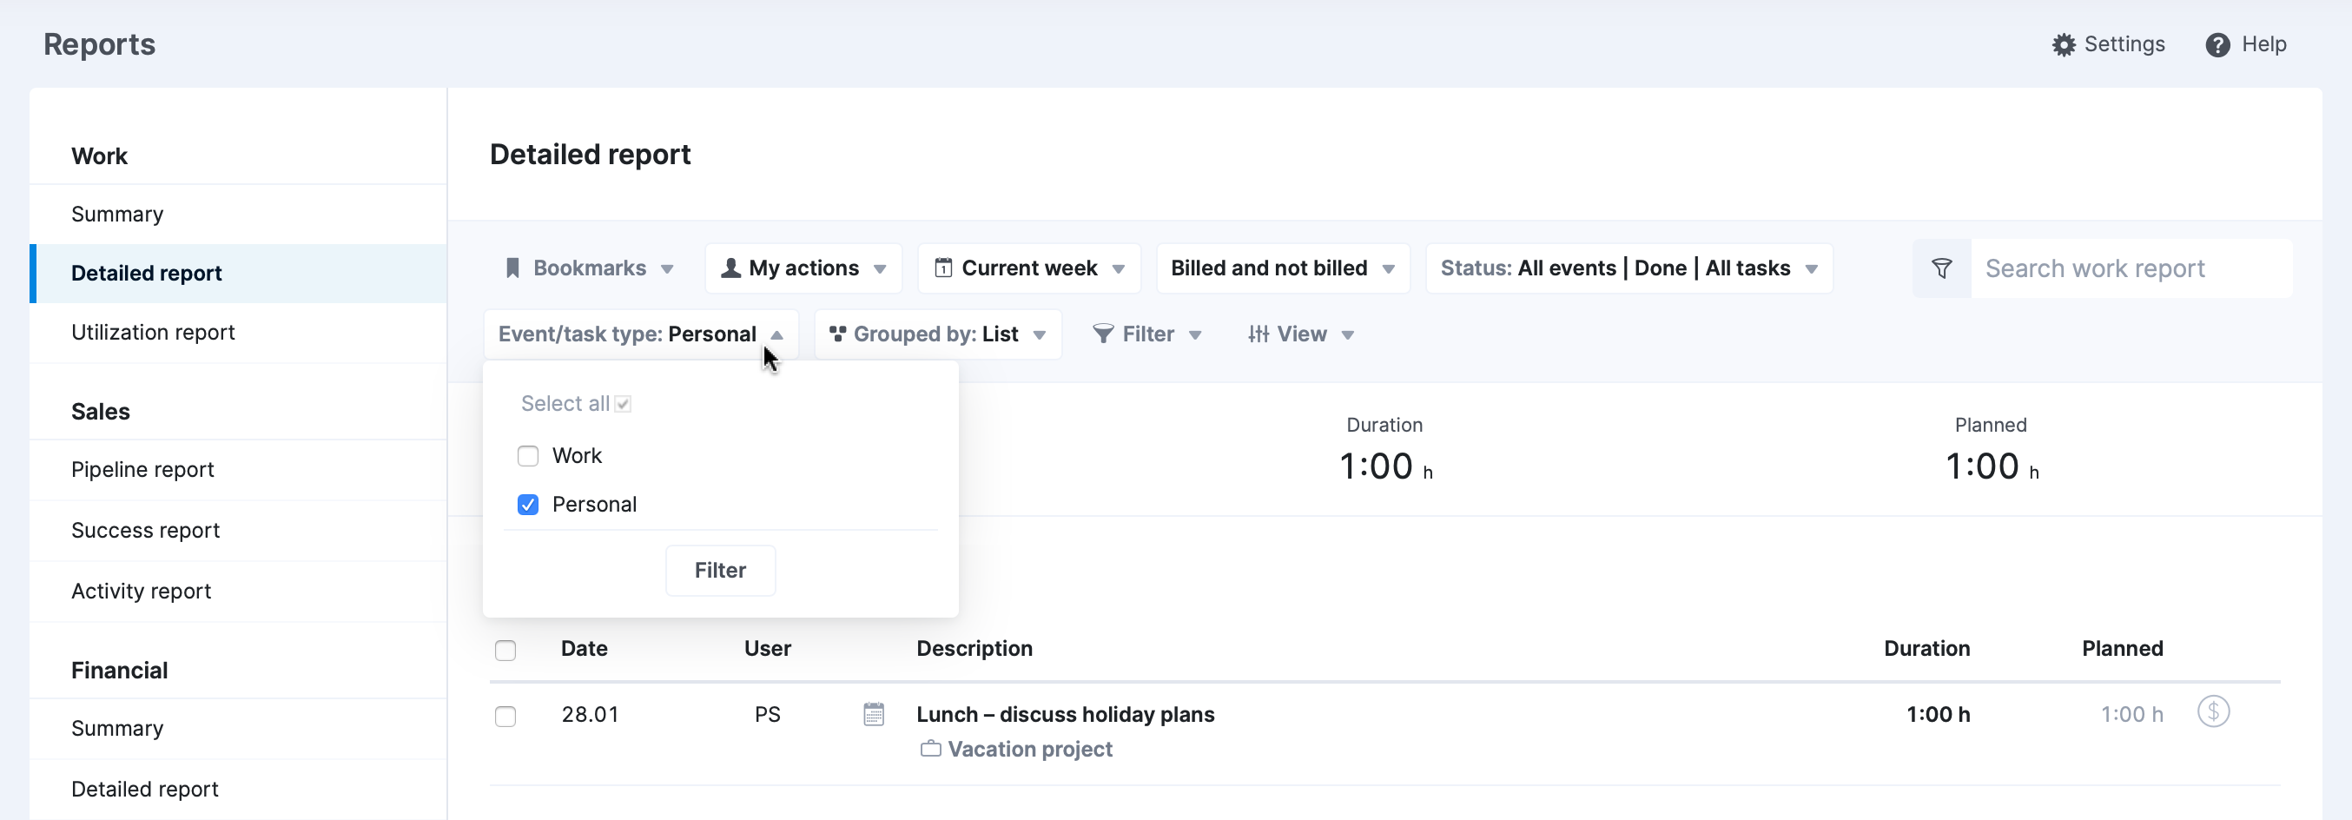Click the 1:00 h duration cell in row
2352x820 pixels.
coord(1938,714)
